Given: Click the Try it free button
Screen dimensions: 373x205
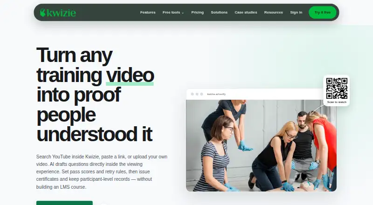Looking at the screenshot, I should coord(322,13).
